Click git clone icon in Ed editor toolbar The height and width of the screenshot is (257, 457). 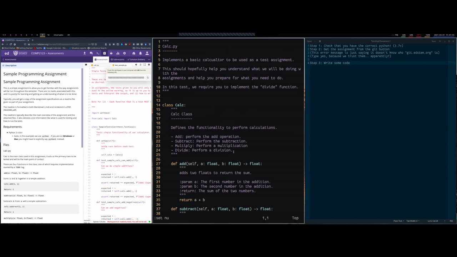pos(136,65)
